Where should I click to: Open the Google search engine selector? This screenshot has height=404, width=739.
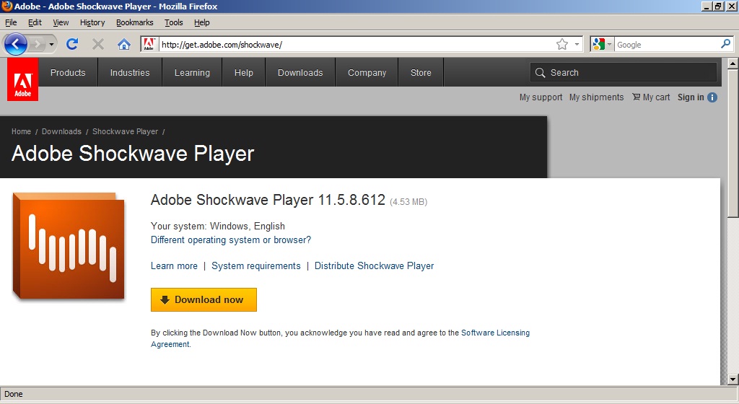click(602, 44)
